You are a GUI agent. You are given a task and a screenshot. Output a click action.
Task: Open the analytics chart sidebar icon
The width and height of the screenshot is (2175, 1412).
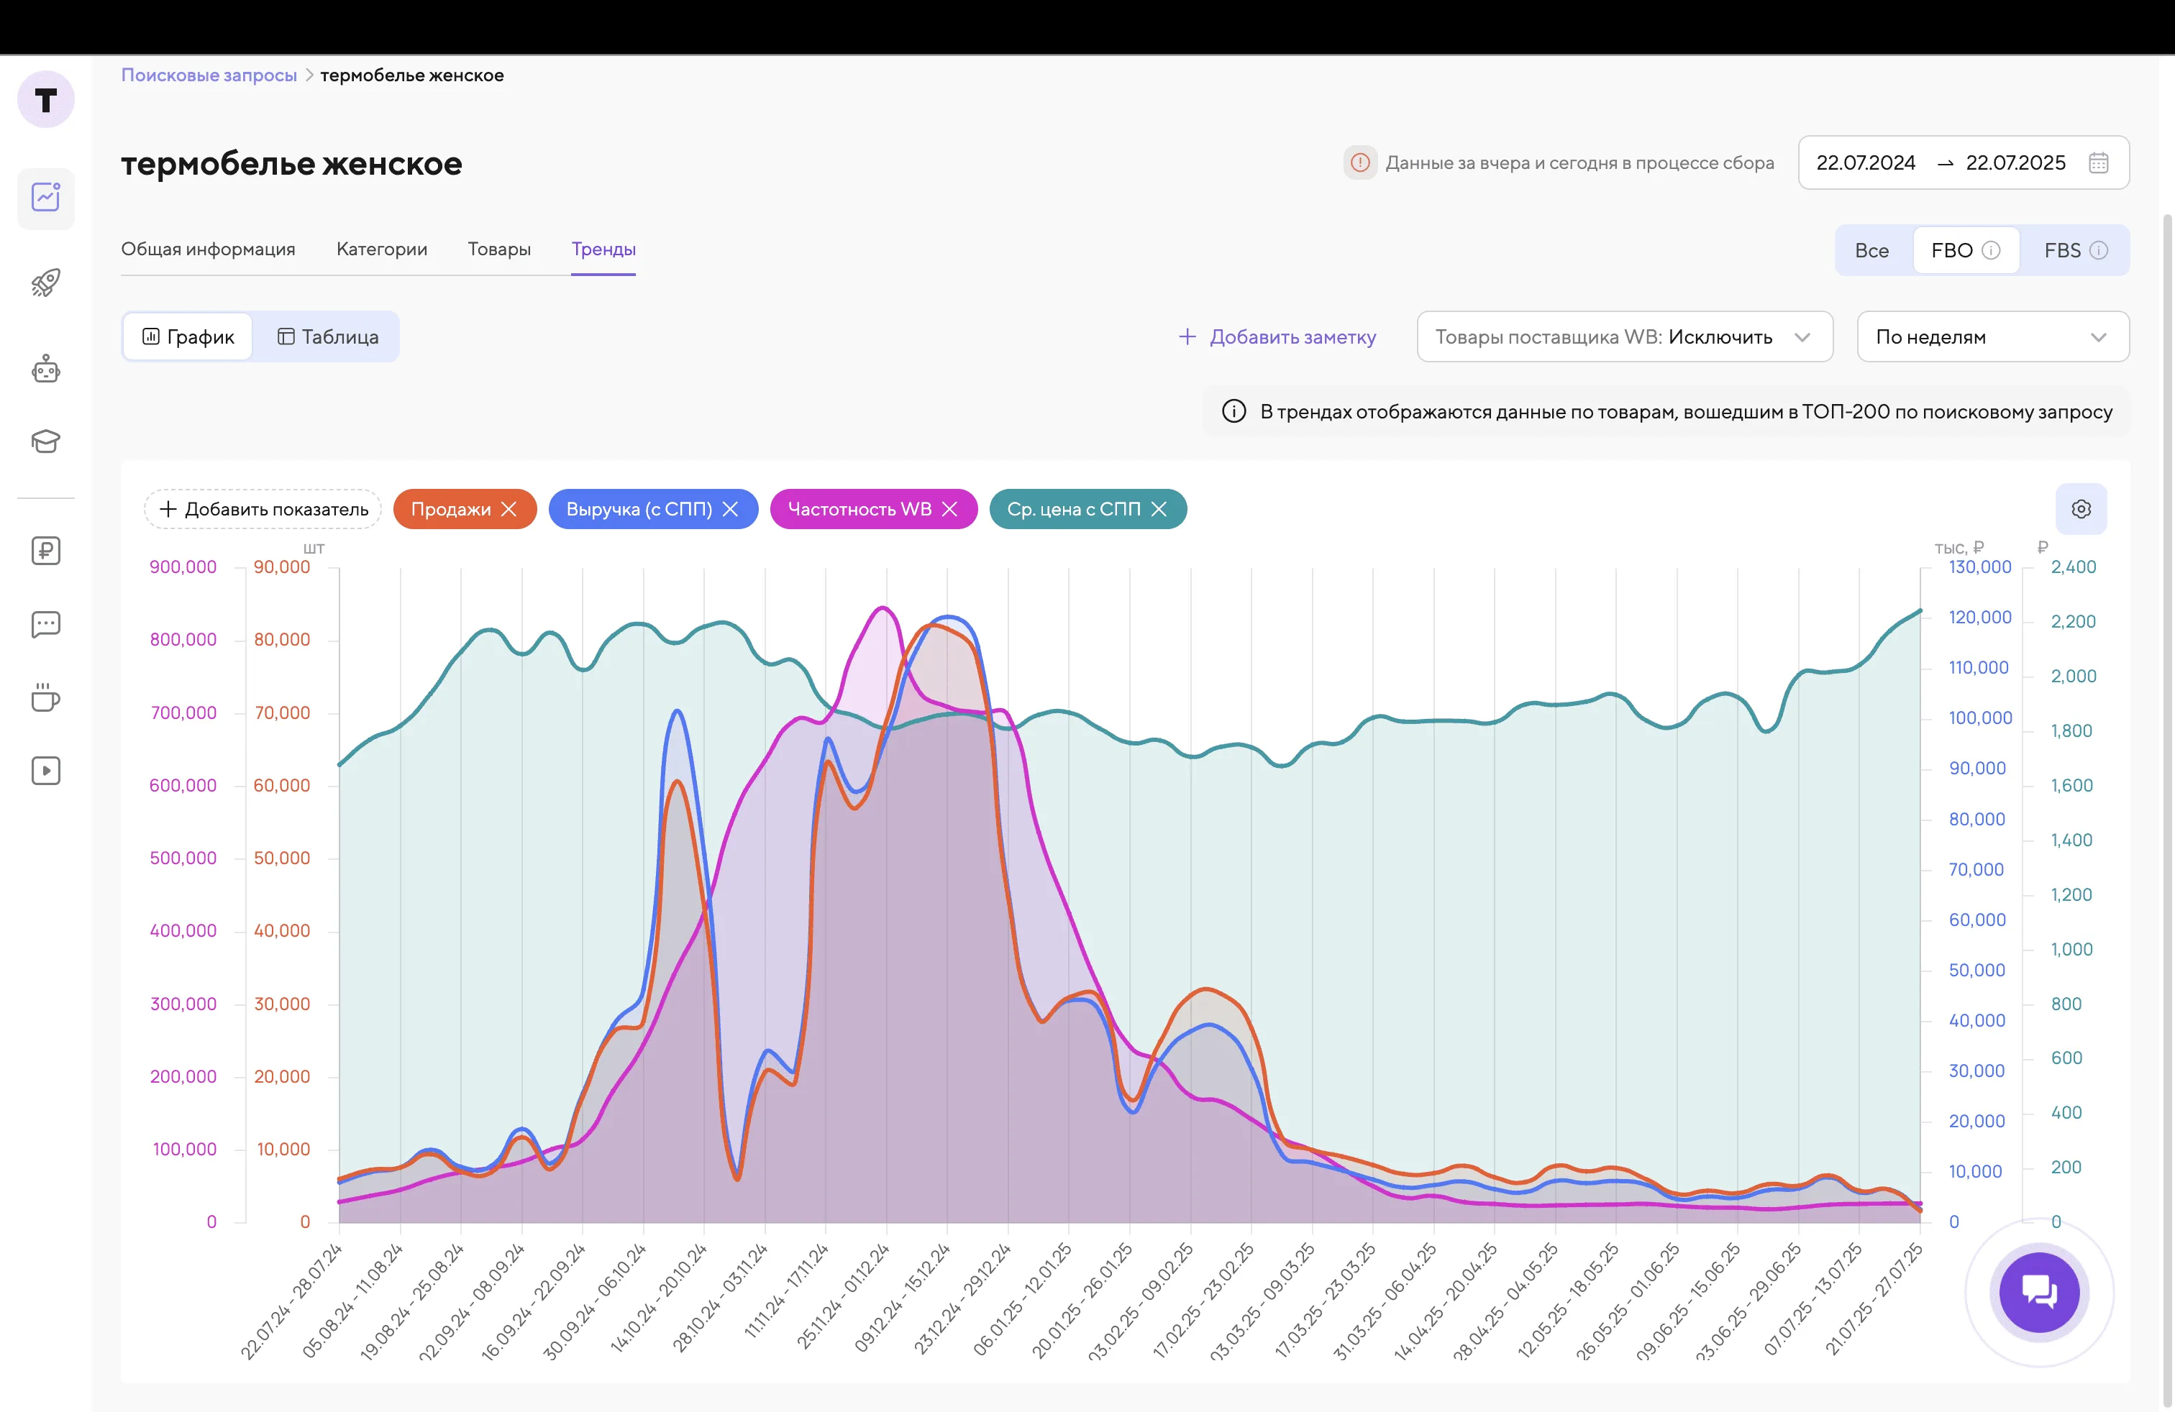pos(46,197)
